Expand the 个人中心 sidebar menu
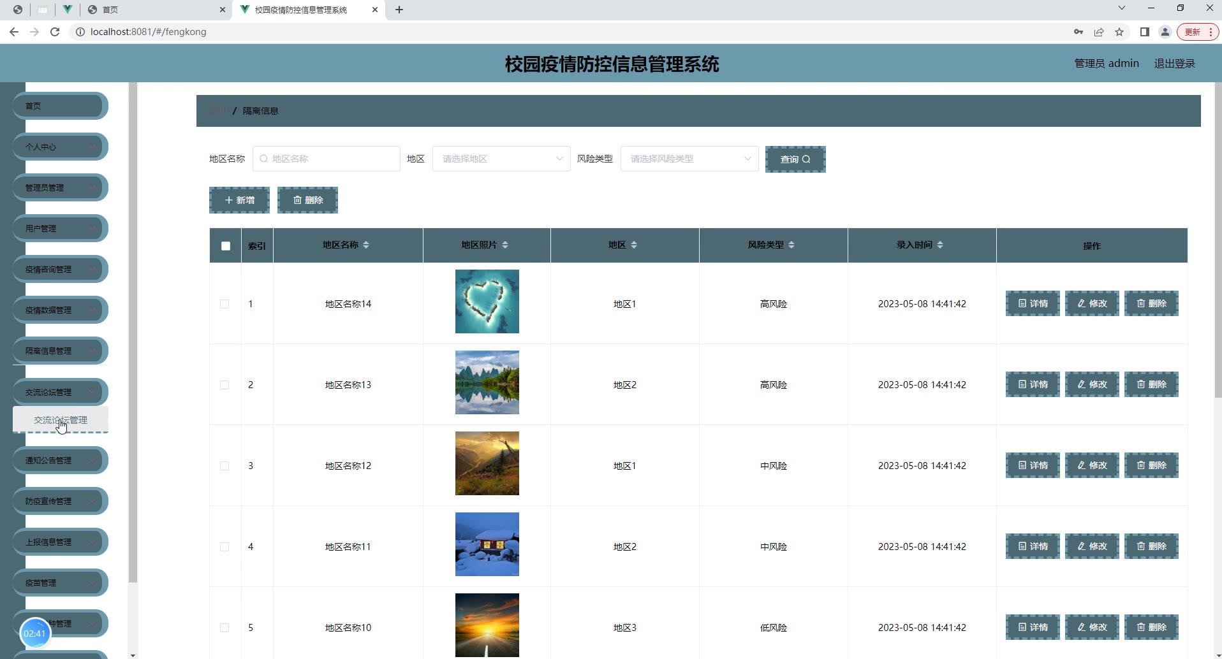The image size is (1222, 659). click(60, 147)
